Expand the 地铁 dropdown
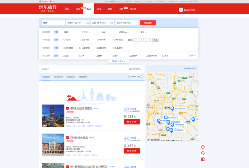Screen dimensions: 249x168 (105, 32)
